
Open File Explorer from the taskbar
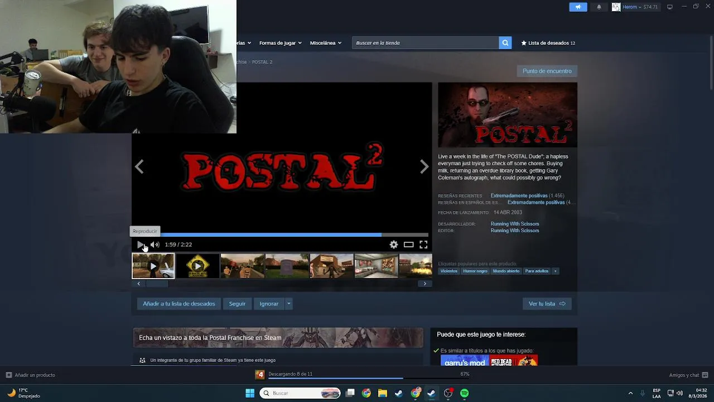383,393
